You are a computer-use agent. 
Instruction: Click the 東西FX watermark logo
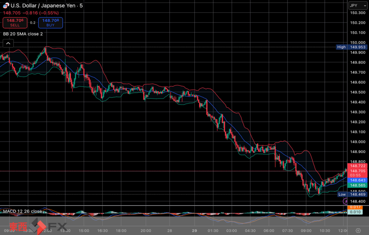click(x=38, y=226)
